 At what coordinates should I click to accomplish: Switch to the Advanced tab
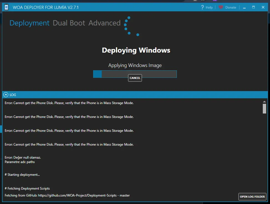(104, 23)
